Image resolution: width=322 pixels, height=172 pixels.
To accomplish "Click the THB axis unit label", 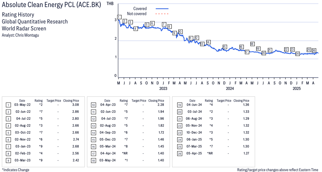I will [x=110, y=3].
